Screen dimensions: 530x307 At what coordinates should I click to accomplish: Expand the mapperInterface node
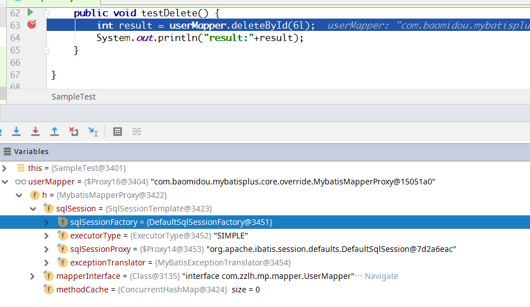click(32, 276)
